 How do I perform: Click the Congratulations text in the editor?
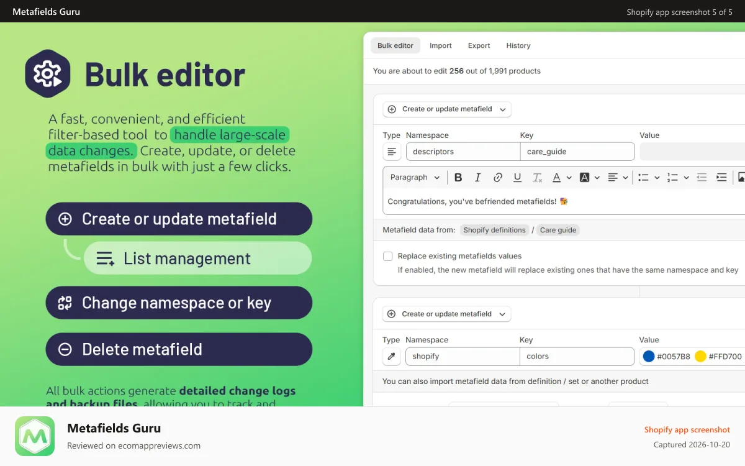pyautogui.click(x=477, y=201)
